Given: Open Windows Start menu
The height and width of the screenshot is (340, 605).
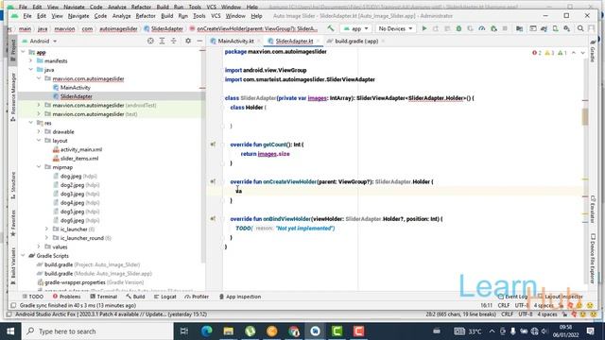Looking at the screenshot, I should (10, 331).
